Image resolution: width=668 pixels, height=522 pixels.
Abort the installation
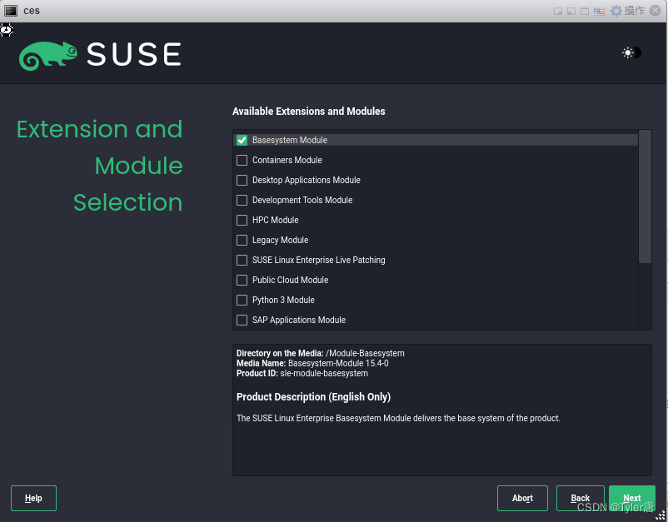coord(522,498)
